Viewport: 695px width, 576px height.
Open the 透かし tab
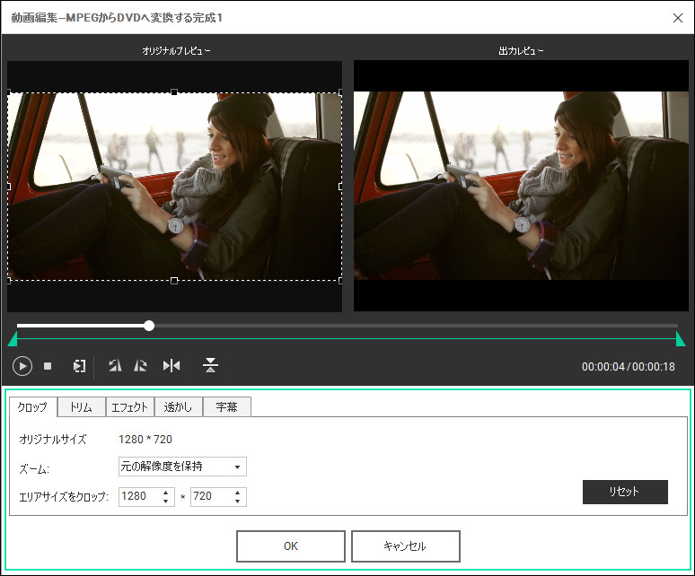tap(178, 407)
